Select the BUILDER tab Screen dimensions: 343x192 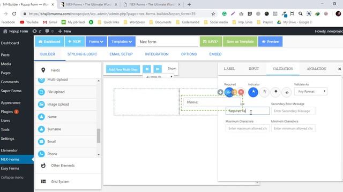click(x=48, y=54)
